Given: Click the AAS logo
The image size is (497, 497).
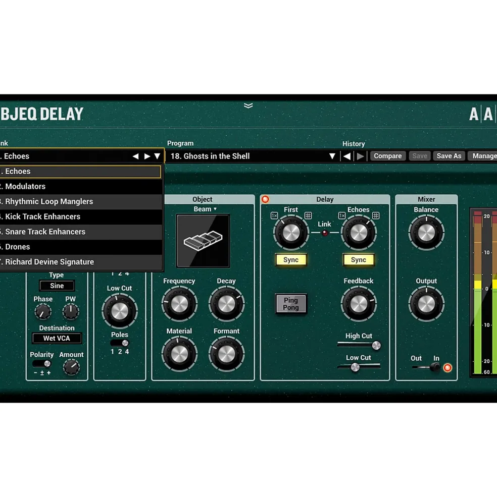Looking at the screenshot, I should pyautogui.click(x=482, y=114).
